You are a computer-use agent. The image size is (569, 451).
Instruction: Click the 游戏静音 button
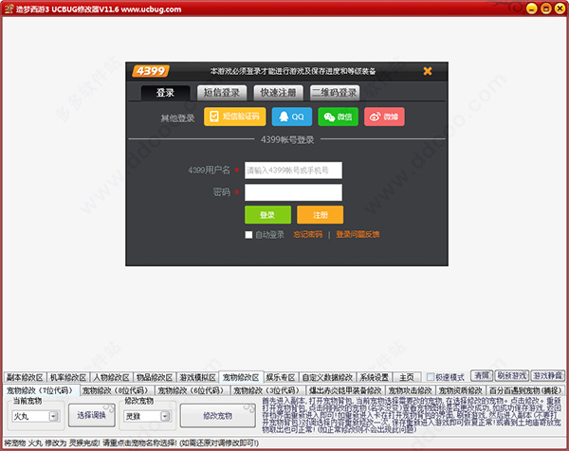click(x=547, y=375)
